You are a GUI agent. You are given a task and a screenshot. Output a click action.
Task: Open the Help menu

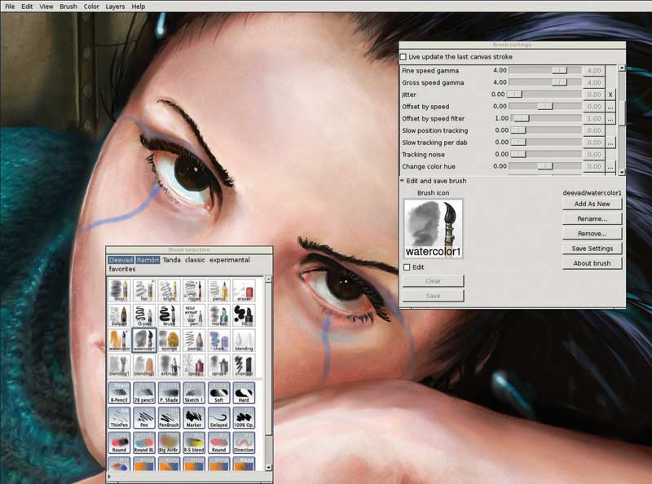pos(138,7)
